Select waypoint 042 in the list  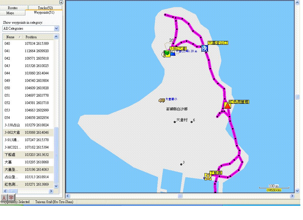(x=28, y=58)
